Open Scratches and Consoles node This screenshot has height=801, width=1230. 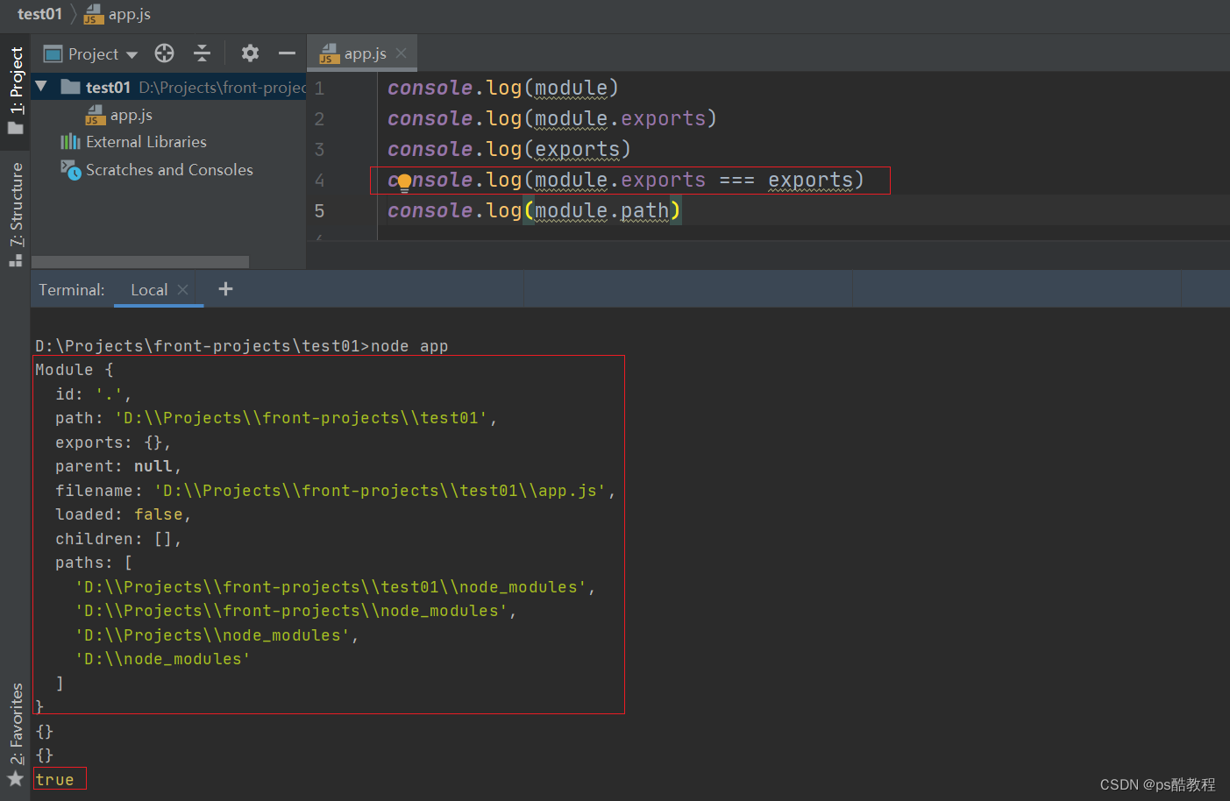[169, 170]
